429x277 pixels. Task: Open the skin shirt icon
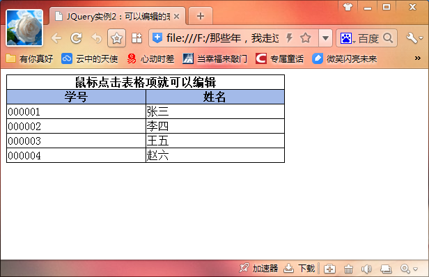348,7
